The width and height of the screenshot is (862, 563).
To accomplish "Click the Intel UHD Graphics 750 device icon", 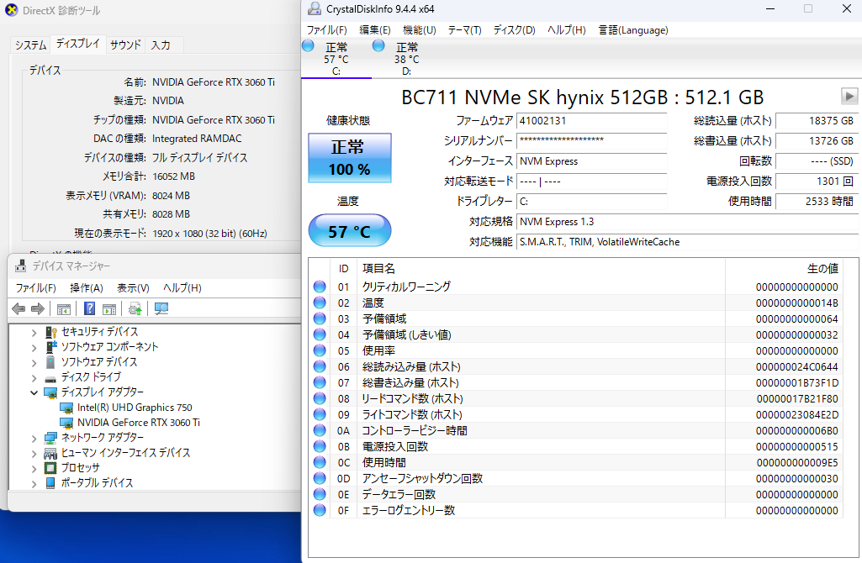I will pos(66,408).
